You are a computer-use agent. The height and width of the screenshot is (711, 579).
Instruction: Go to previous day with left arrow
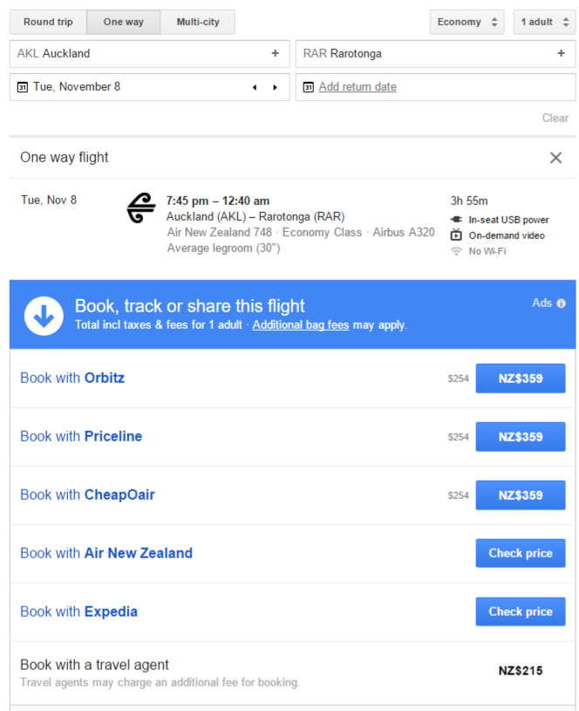[255, 87]
